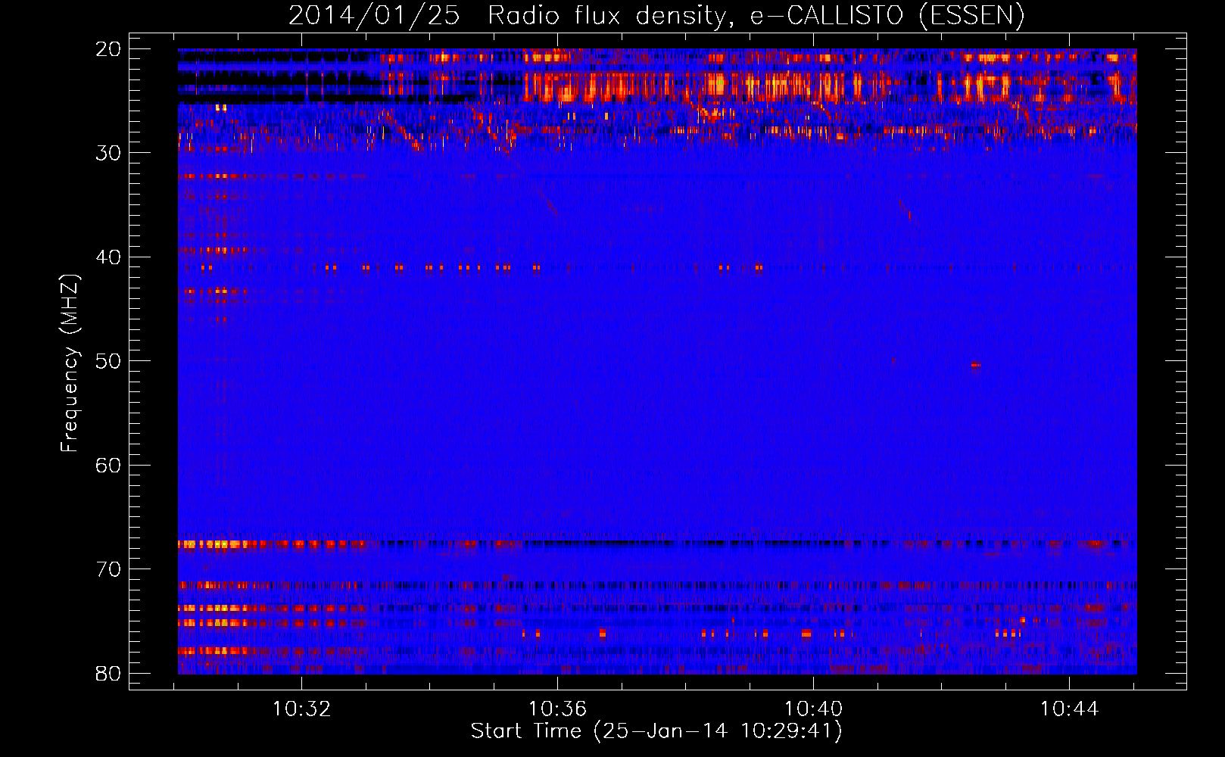
Task: Click the isolated red burst at 50 MHz
Action: [x=976, y=366]
